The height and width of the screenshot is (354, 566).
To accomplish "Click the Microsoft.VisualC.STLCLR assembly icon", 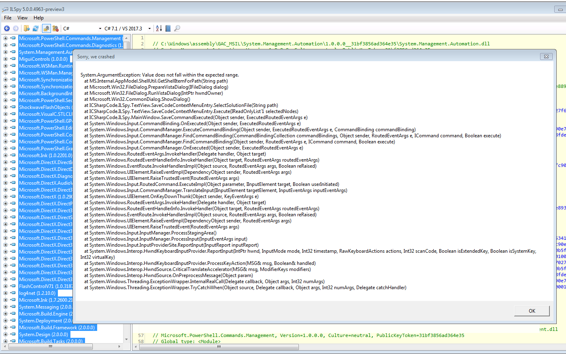I will pyautogui.click(x=13, y=114).
